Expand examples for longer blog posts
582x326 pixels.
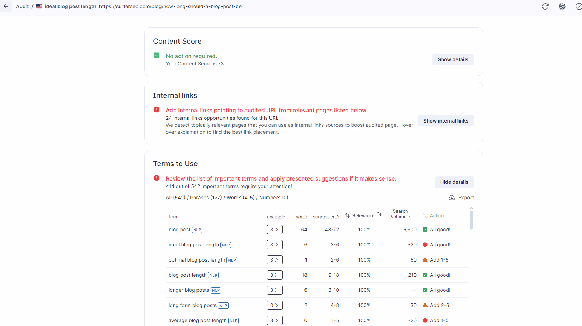pyautogui.click(x=274, y=290)
